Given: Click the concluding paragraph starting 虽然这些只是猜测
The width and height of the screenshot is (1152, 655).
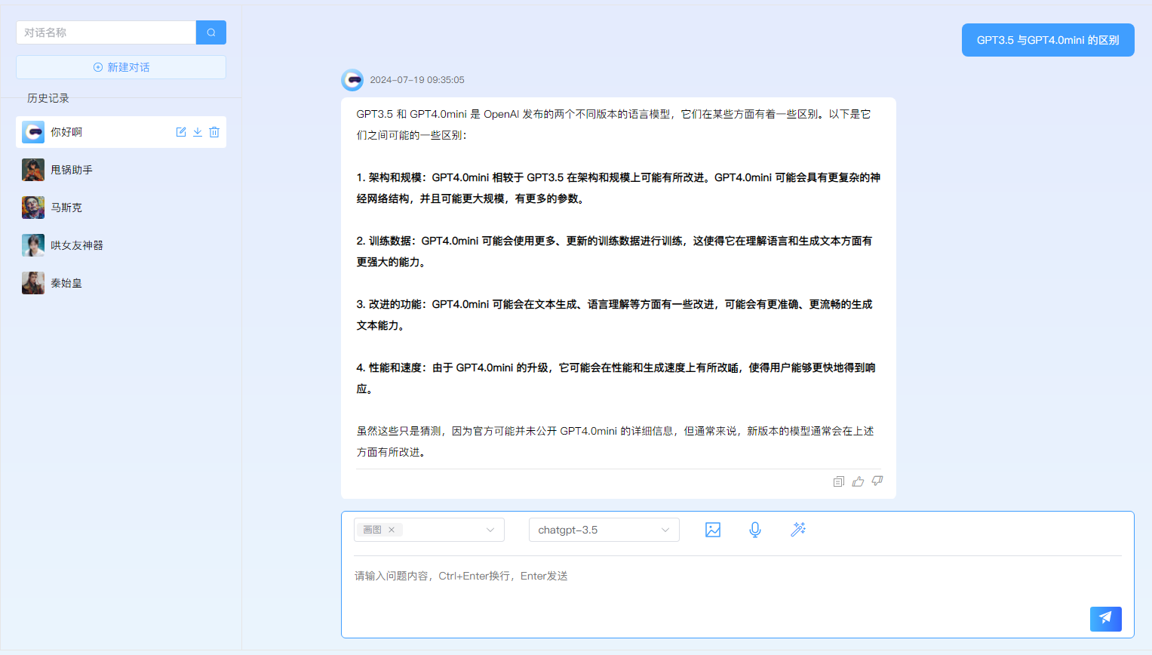Looking at the screenshot, I should tap(615, 441).
